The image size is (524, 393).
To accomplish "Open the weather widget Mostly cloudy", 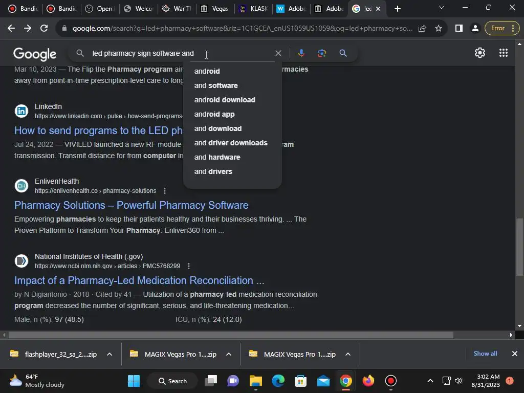I will click(x=37, y=381).
